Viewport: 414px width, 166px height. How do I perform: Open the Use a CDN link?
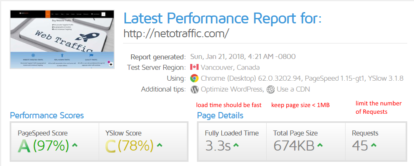click(293, 89)
